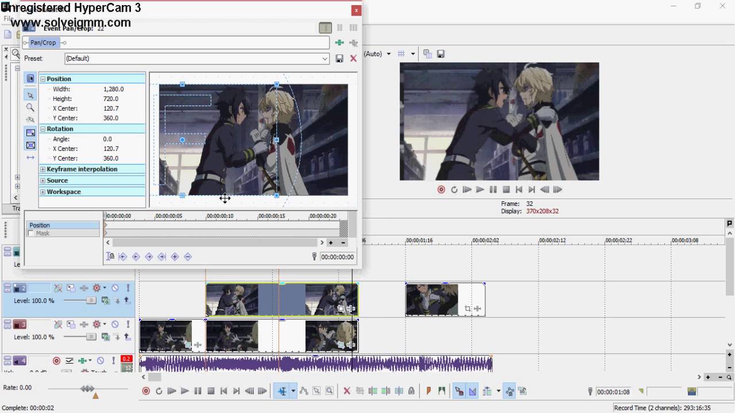Jump to the first keyframe
This screenshot has width=735, height=413.
click(123, 257)
